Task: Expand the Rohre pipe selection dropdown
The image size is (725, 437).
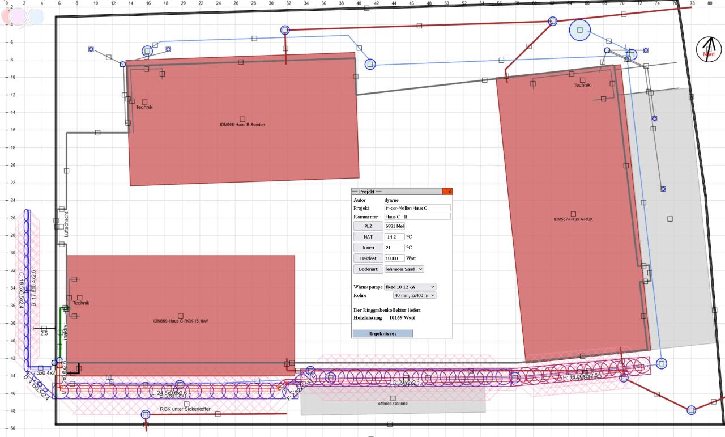Action: 415,295
